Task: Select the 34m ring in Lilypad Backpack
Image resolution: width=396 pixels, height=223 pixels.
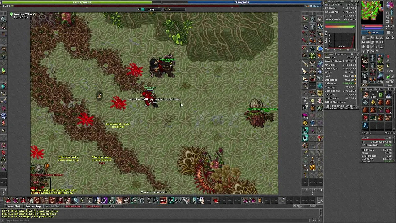Action: pos(373,95)
